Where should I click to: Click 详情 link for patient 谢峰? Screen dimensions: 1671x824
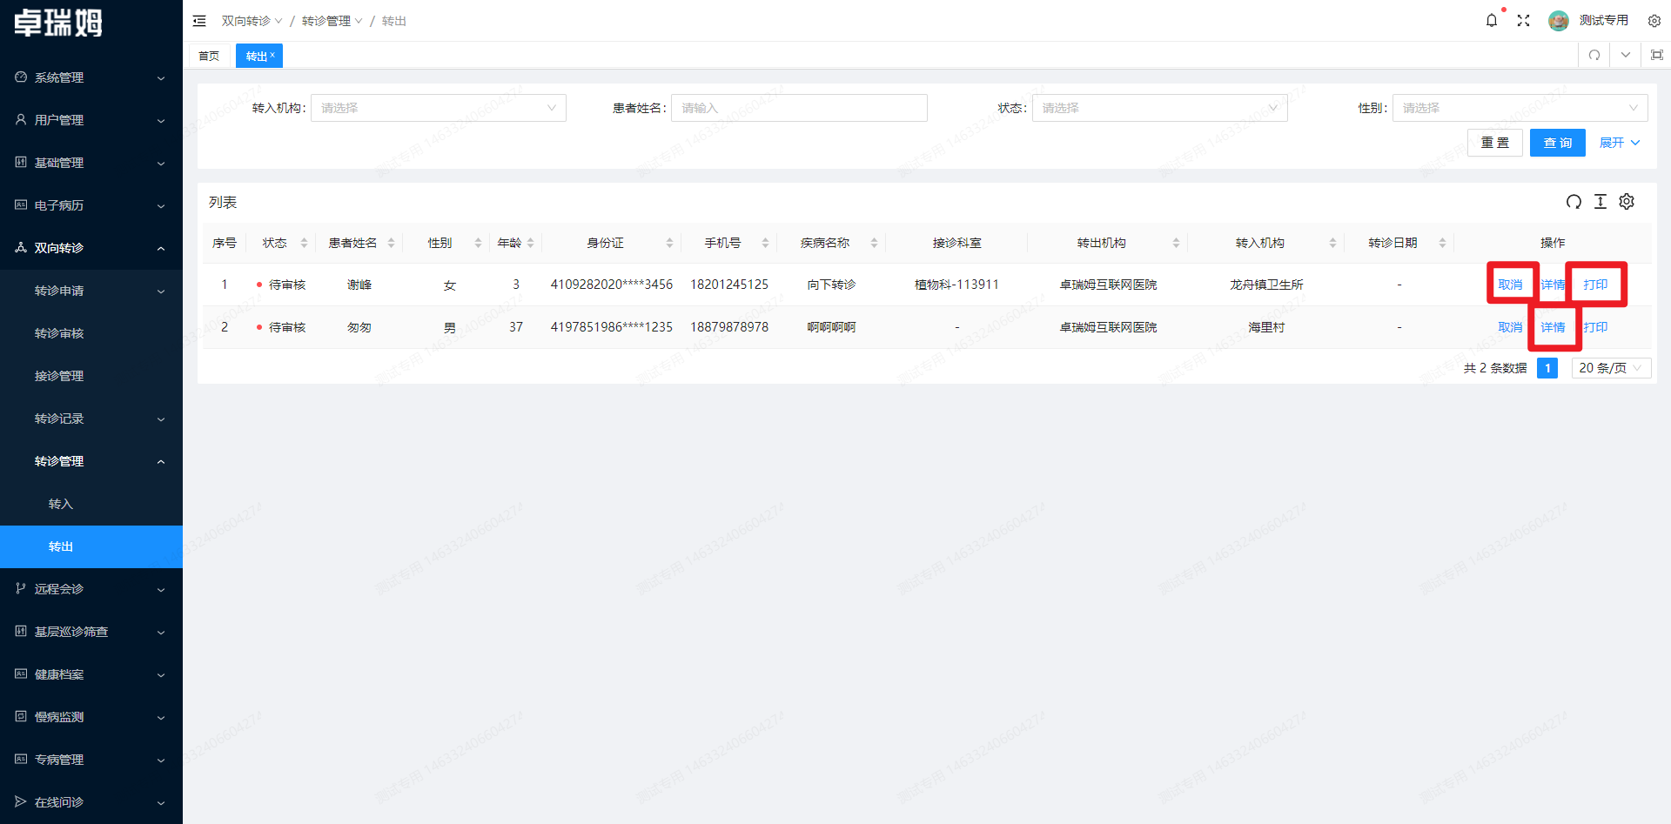(x=1552, y=285)
